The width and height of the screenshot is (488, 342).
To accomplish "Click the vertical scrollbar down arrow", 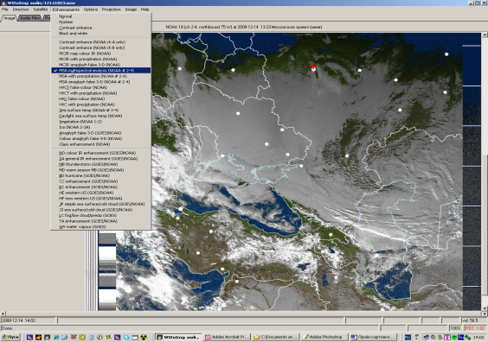I will coord(485,308).
